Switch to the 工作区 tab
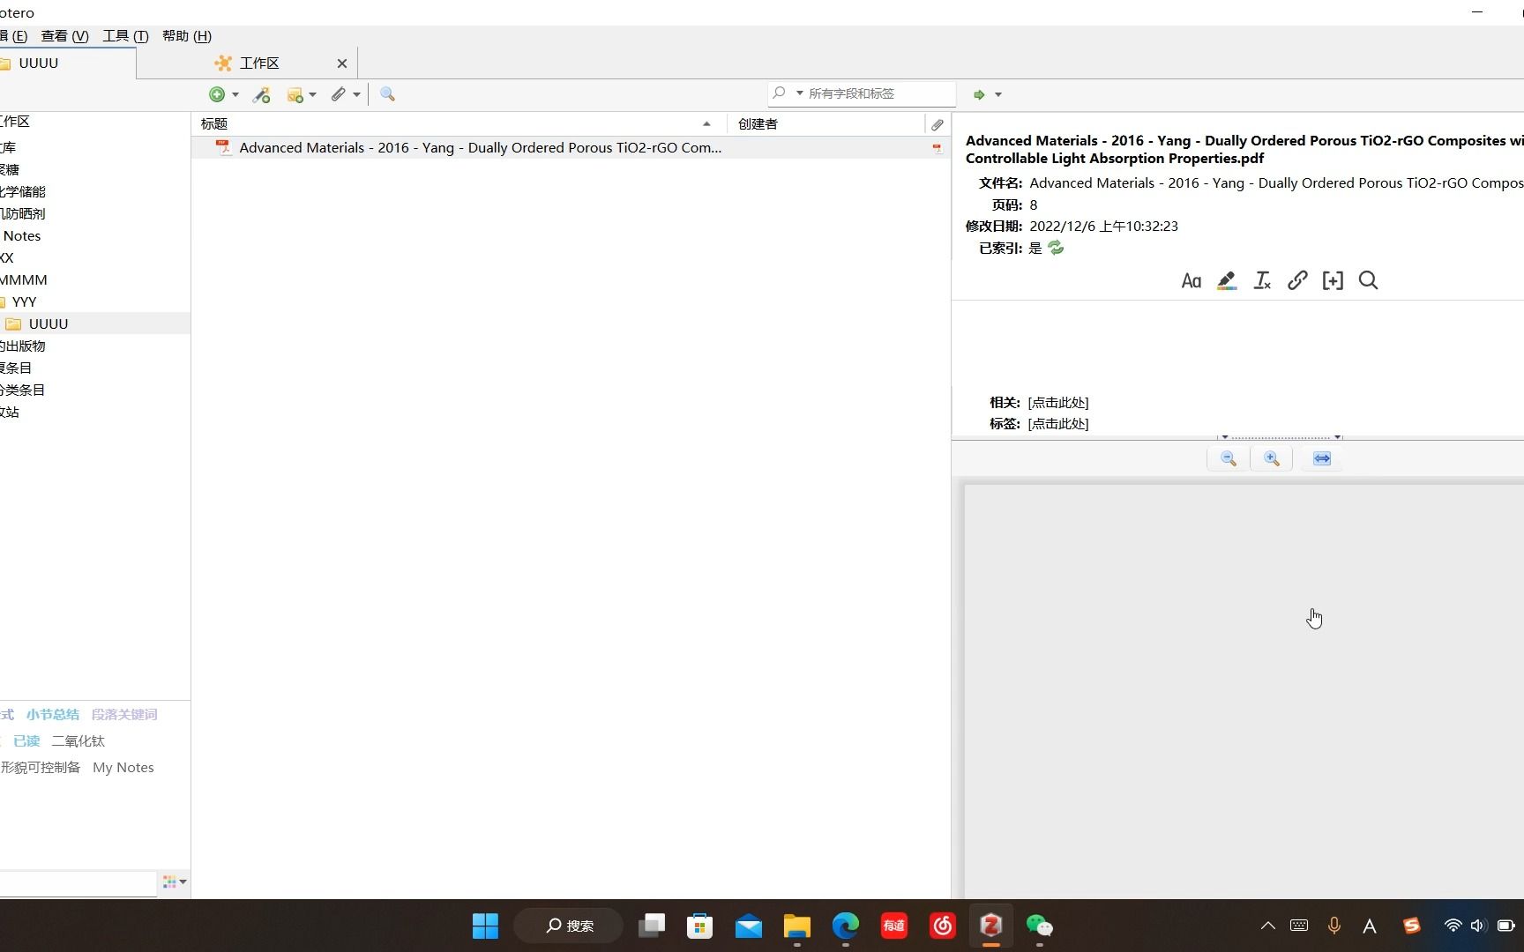 [259, 63]
